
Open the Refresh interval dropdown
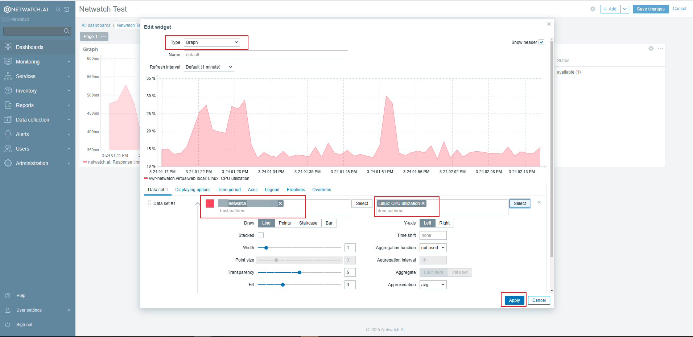point(209,67)
